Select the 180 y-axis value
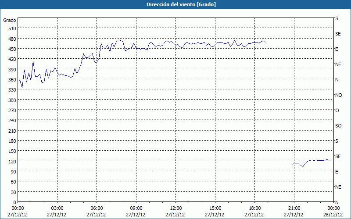The width and height of the screenshot is (351, 219). (x=12, y=141)
